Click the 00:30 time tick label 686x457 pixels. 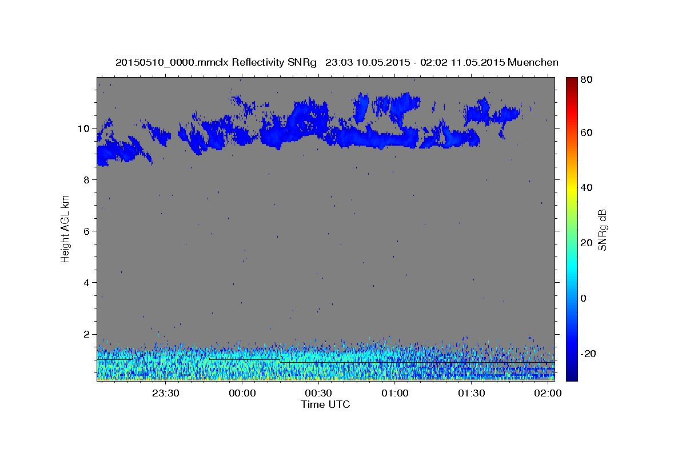318,393
